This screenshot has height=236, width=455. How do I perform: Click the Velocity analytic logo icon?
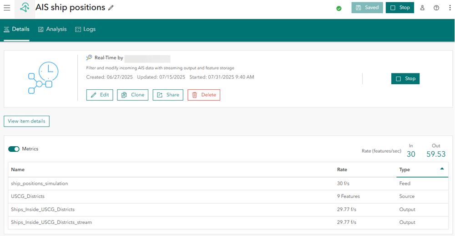tap(25, 8)
